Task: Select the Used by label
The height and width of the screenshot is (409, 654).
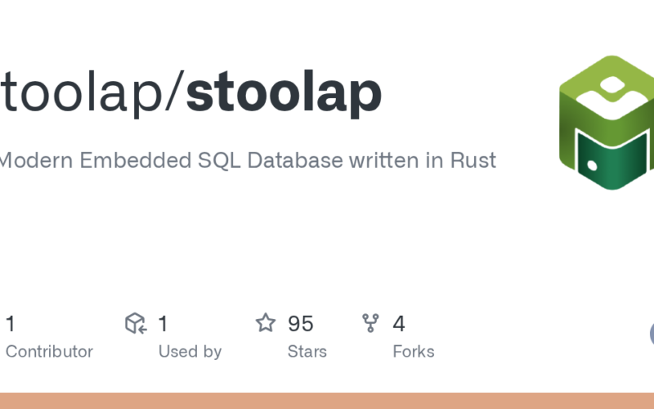Action: click(x=190, y=352)
